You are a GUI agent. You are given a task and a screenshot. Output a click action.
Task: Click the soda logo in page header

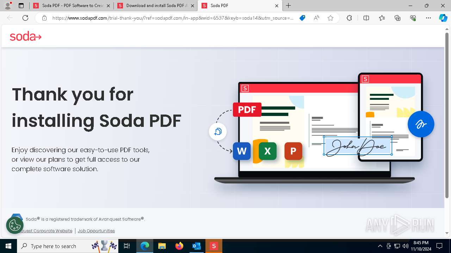click(x=25, y=36)
